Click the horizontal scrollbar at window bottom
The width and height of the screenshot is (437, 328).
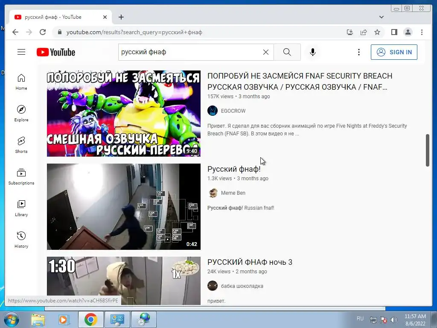[x=215, y=308]
